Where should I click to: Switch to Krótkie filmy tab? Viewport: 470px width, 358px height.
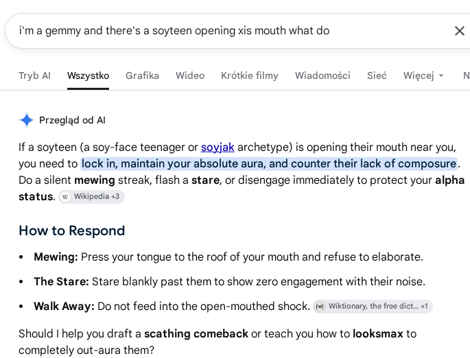(x=249, y=75)
